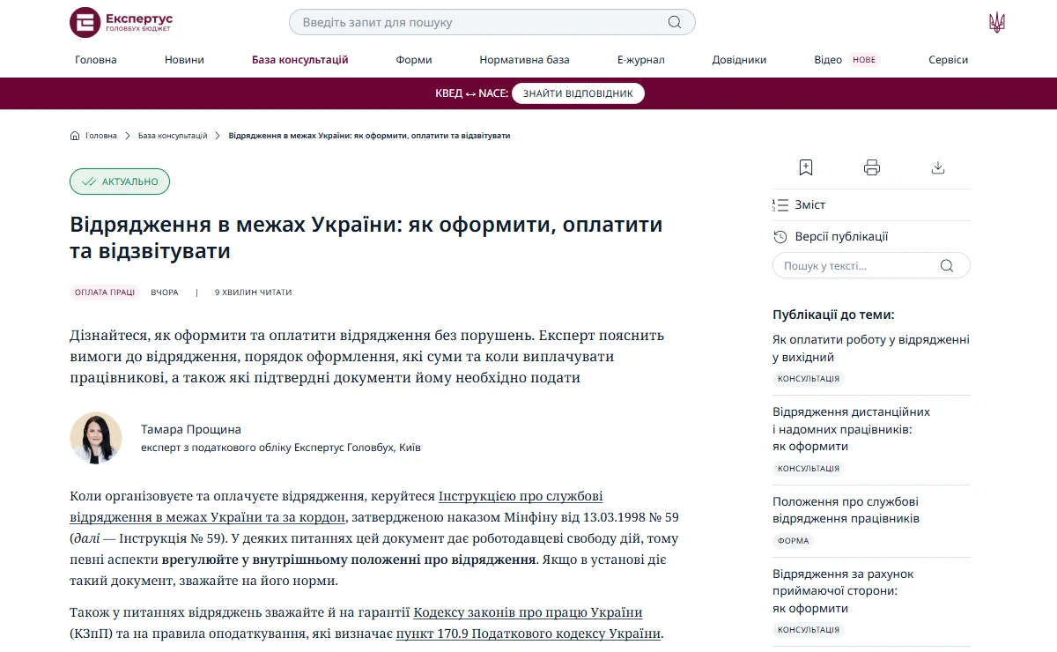Click the 'Пошук у тексті' input field
The height and width of the screenshot is (652, 1057).
click(x=871, y=265)
